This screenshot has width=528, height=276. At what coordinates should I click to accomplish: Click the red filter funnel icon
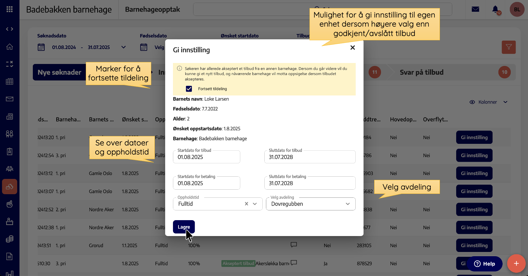pyautogui.click(x=508, y=47)
